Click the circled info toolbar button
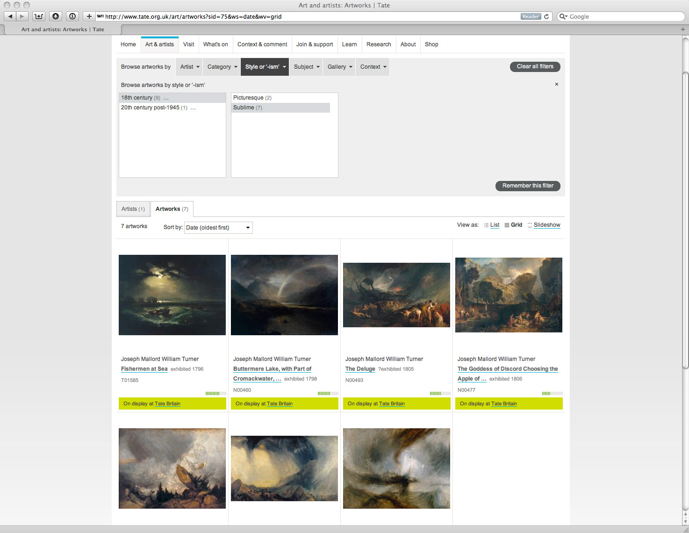689x533 pixels. click(72, 16)
